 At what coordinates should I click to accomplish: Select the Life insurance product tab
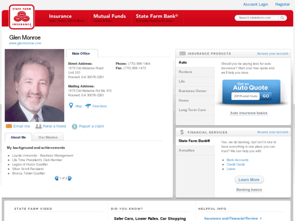tap(195, 82)
